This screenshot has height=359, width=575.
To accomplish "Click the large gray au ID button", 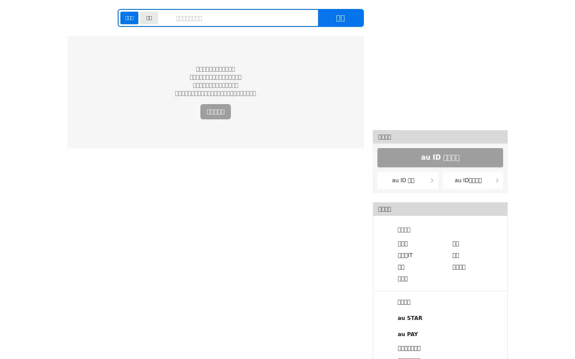I will coord(440,158).
